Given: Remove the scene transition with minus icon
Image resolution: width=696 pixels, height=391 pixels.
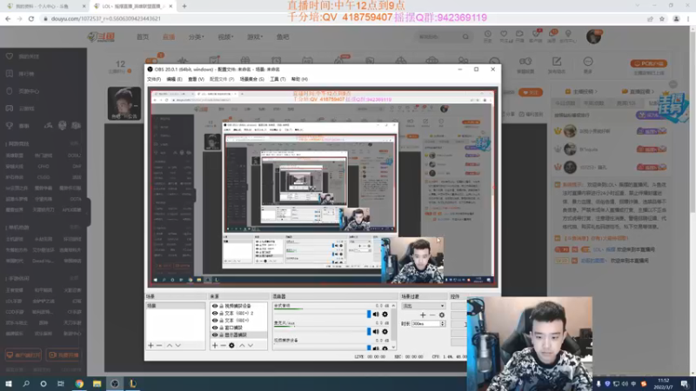Looking at the screenshot, I should [432, 315].
